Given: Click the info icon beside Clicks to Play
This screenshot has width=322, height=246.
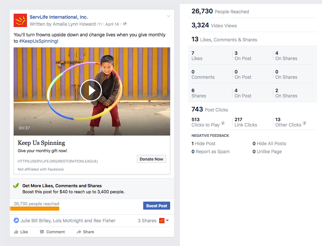Looking at the screenshot, I should click(223, 123).
